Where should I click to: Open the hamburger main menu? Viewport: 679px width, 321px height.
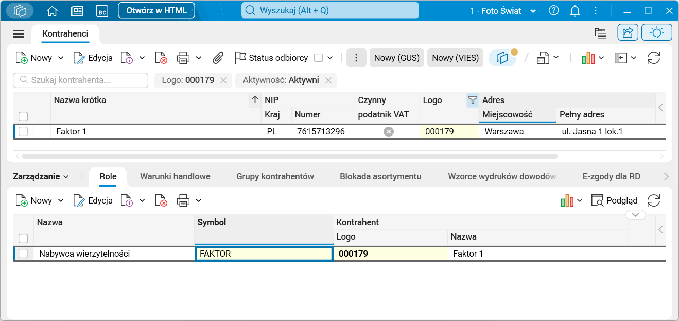pyautogui.click(x=19, y=33)
